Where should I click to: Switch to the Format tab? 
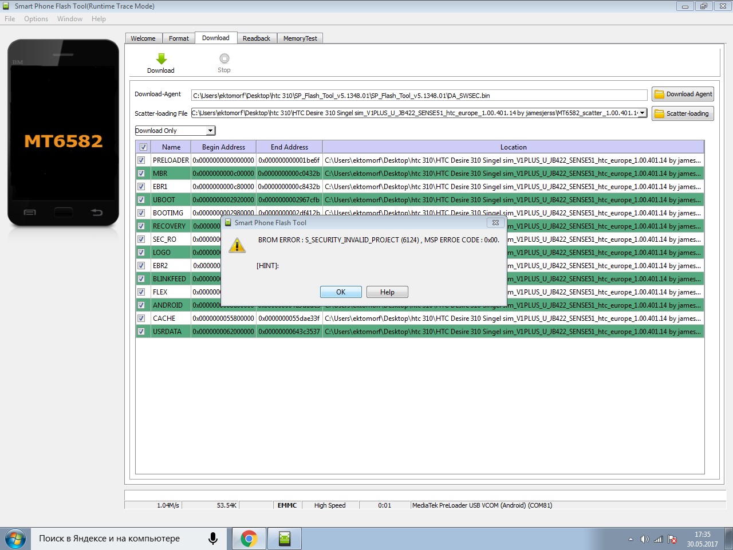179,38
